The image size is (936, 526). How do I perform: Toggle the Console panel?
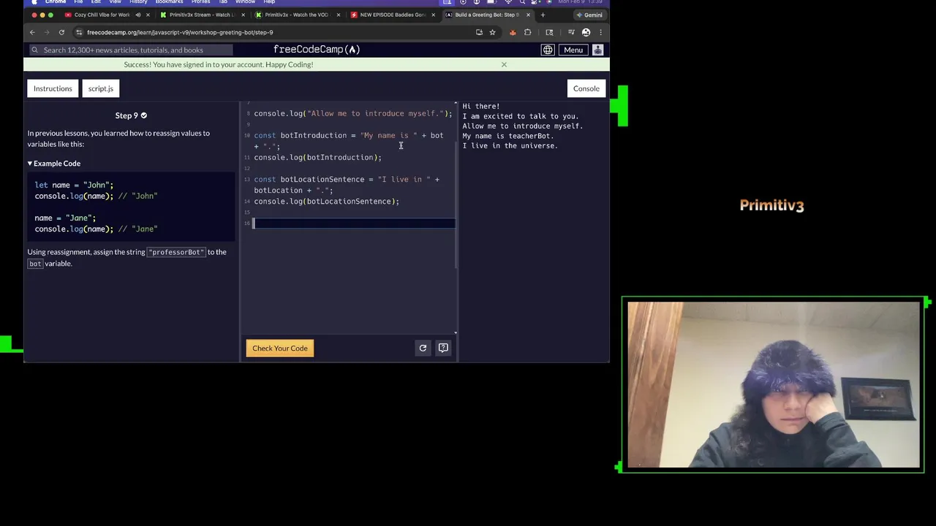[586, 88]
